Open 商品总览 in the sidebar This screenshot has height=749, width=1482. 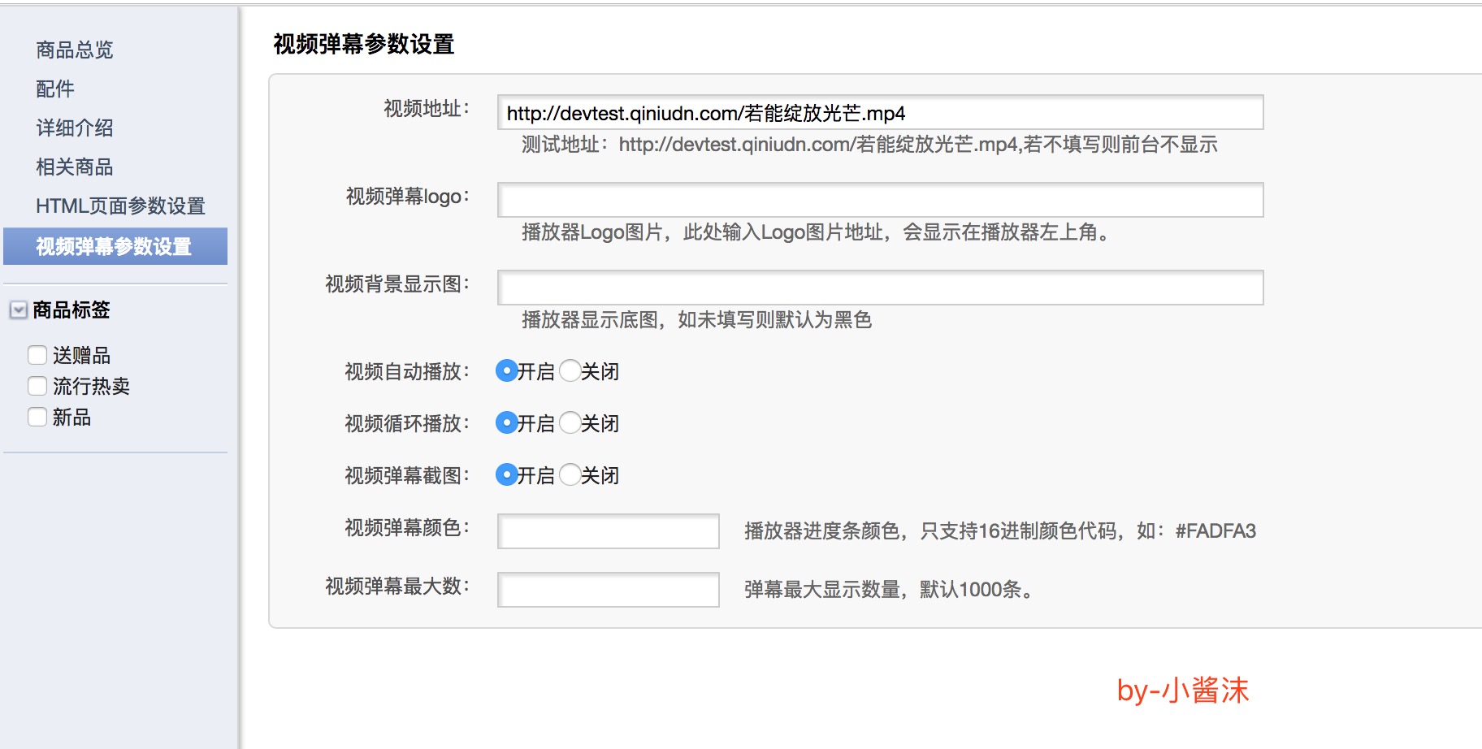[75, 50]
